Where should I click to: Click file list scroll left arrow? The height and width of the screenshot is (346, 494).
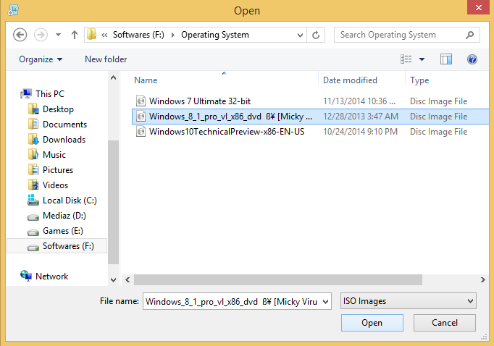point(127,280)
